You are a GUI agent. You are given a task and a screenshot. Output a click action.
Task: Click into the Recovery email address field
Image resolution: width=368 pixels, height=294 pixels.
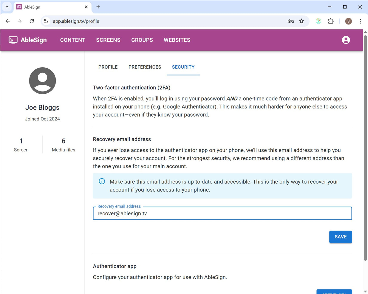[222, 213]
